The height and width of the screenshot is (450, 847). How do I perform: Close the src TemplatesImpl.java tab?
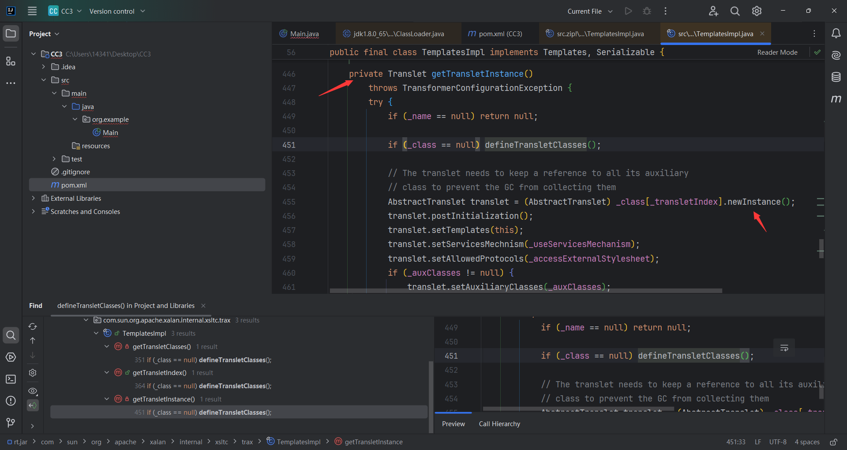(762, 34)
